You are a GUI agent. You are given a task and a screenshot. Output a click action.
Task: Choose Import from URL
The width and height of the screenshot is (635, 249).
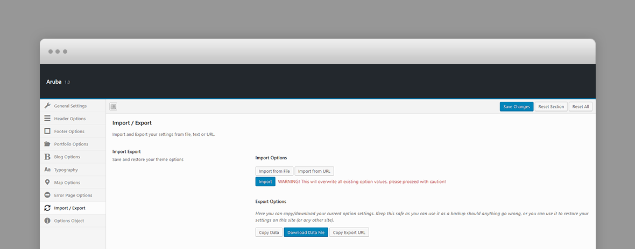pyautogui.click(x=314, y=171)
